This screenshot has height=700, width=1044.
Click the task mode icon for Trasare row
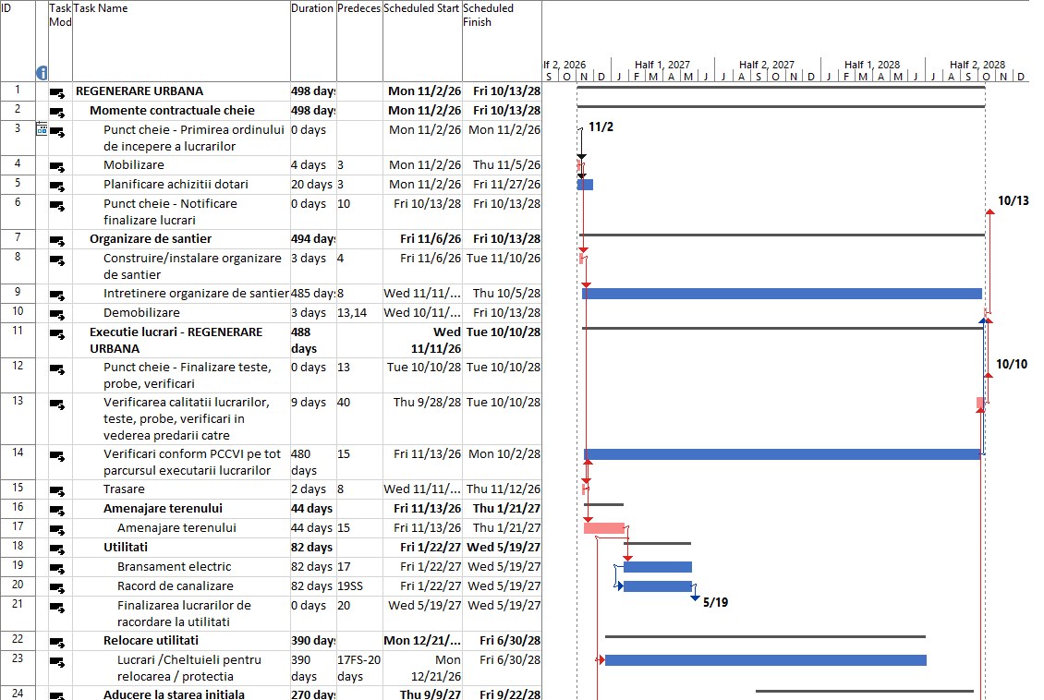point(57,491)
